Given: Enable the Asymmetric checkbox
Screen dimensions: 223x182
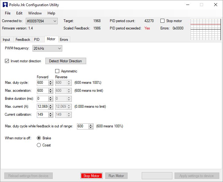Looking at the screenshot, I should click(x=57, y=71).
